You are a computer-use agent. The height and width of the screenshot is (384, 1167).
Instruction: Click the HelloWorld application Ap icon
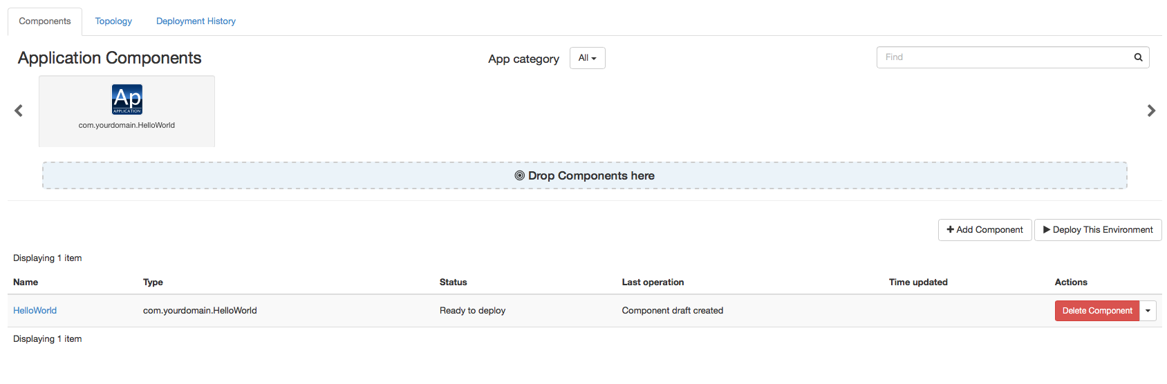127,99
